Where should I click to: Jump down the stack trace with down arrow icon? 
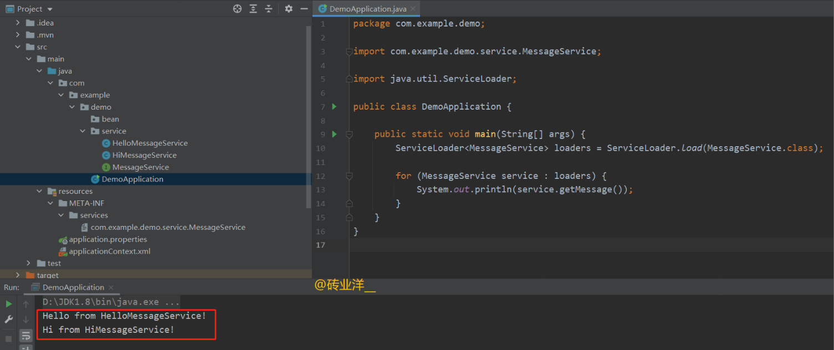click(x=26, y=320)
